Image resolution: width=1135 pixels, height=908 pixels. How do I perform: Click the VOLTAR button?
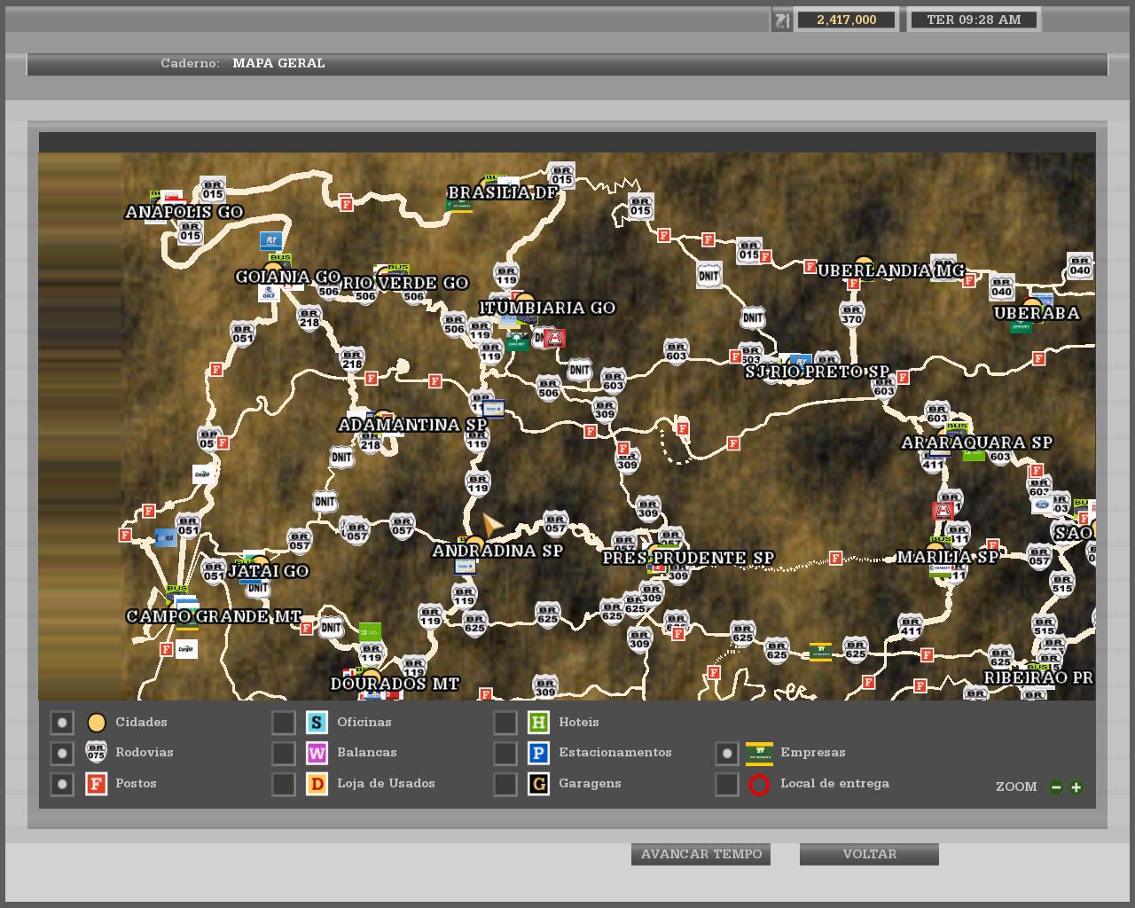coord(869,854)
